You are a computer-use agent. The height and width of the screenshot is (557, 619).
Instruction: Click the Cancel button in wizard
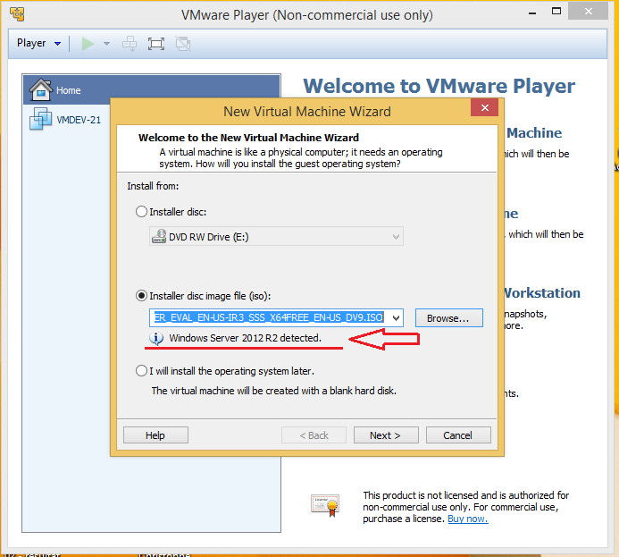[x=458, y=435]
